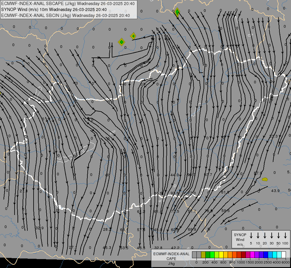The image size is (291, 268).
Task: Click the map value 69.9
Action: coord(192,230)
